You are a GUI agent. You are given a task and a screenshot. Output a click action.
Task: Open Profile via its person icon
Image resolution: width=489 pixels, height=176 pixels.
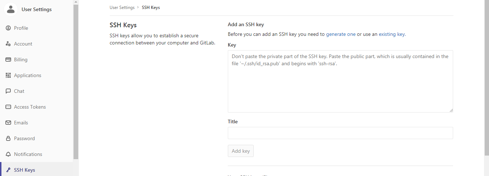8,28
